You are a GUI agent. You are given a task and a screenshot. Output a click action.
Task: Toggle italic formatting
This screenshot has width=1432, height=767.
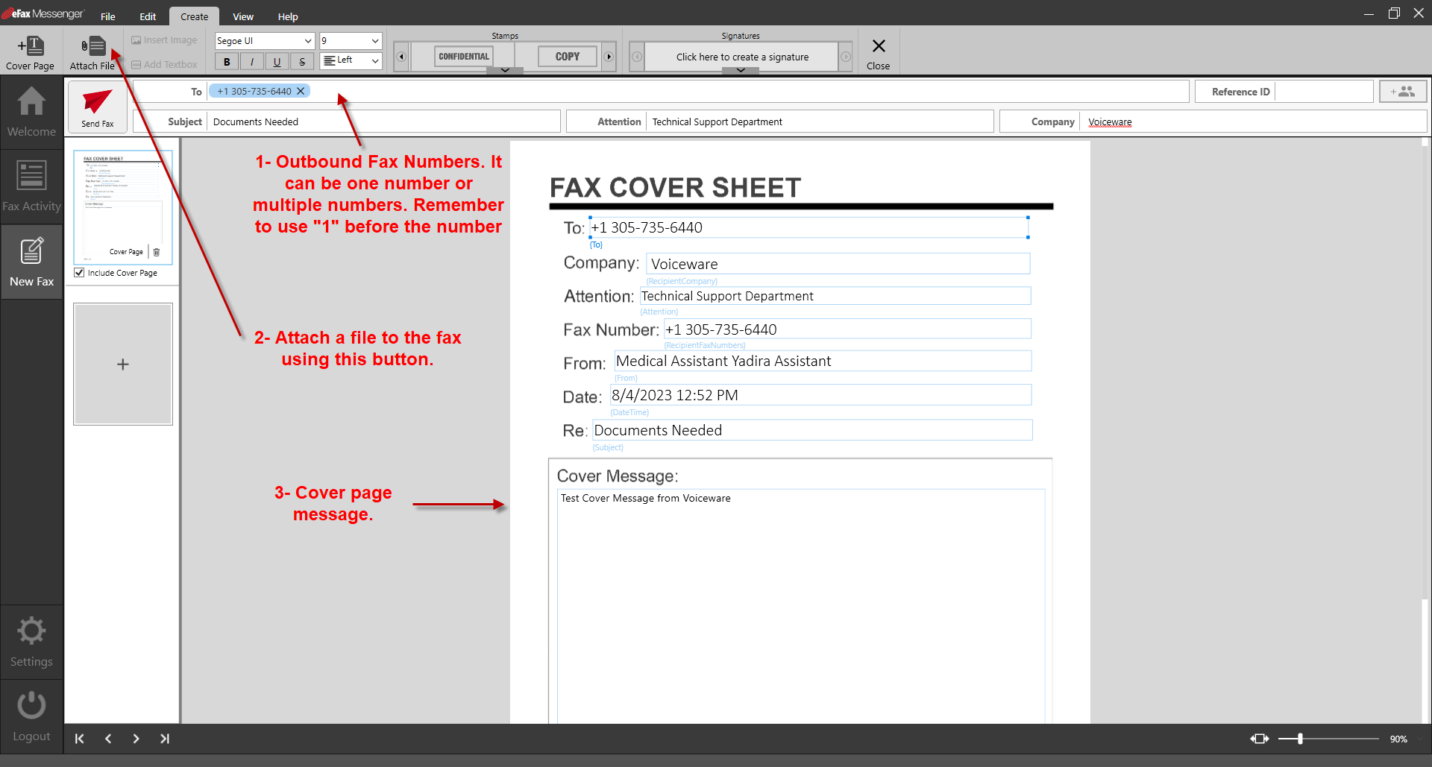(252, 61)
